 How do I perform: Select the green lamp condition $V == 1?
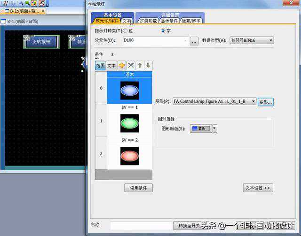[129, 123]
